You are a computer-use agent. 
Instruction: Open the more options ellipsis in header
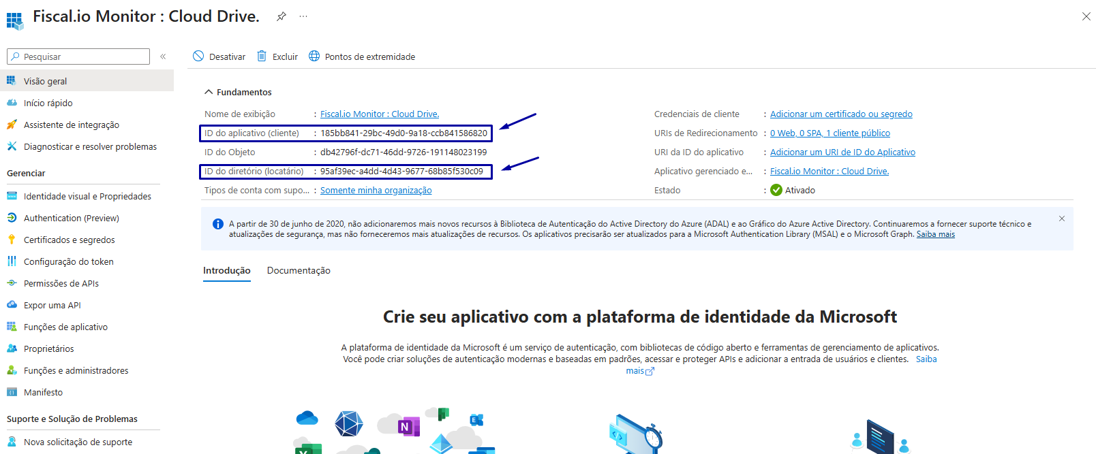(303, 16)
